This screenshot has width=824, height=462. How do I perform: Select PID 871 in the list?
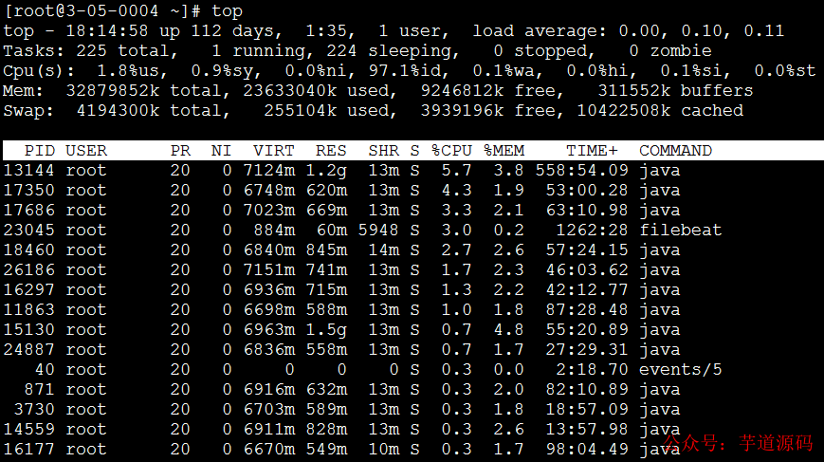(x=40, y=390)
